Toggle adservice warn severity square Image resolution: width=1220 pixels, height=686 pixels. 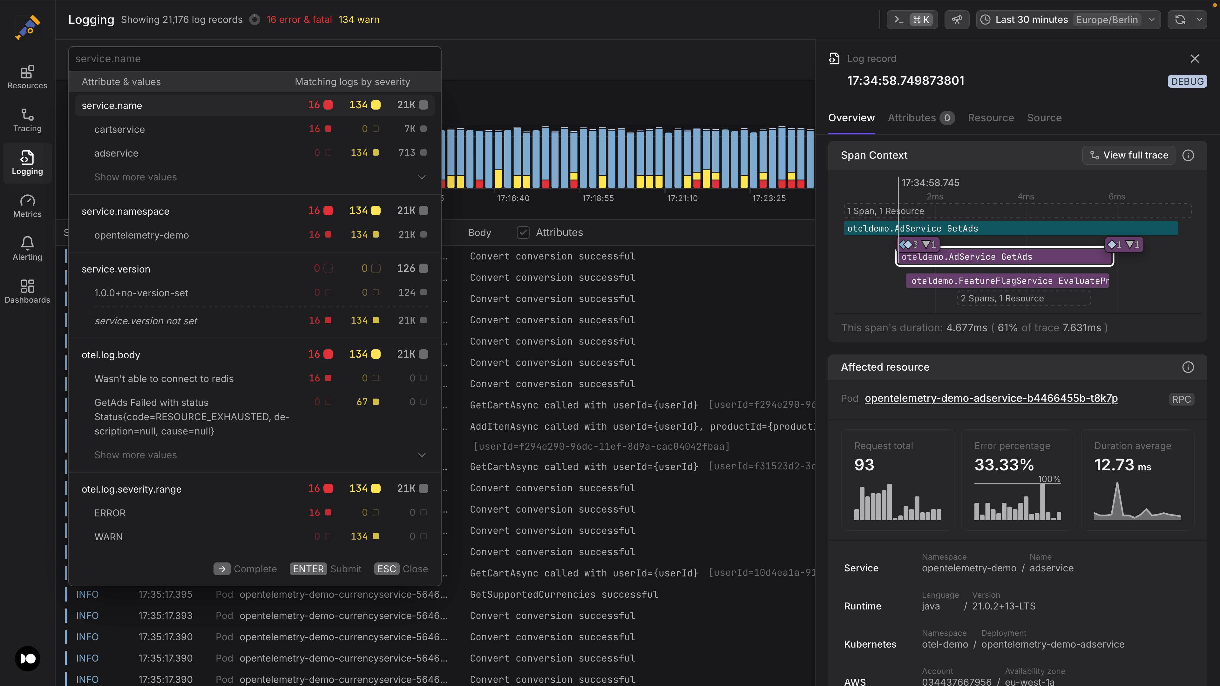[376, 152]
